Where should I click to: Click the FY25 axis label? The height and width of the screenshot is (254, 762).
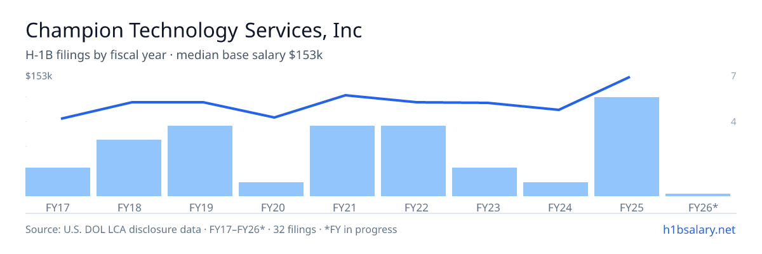point(627,207)
